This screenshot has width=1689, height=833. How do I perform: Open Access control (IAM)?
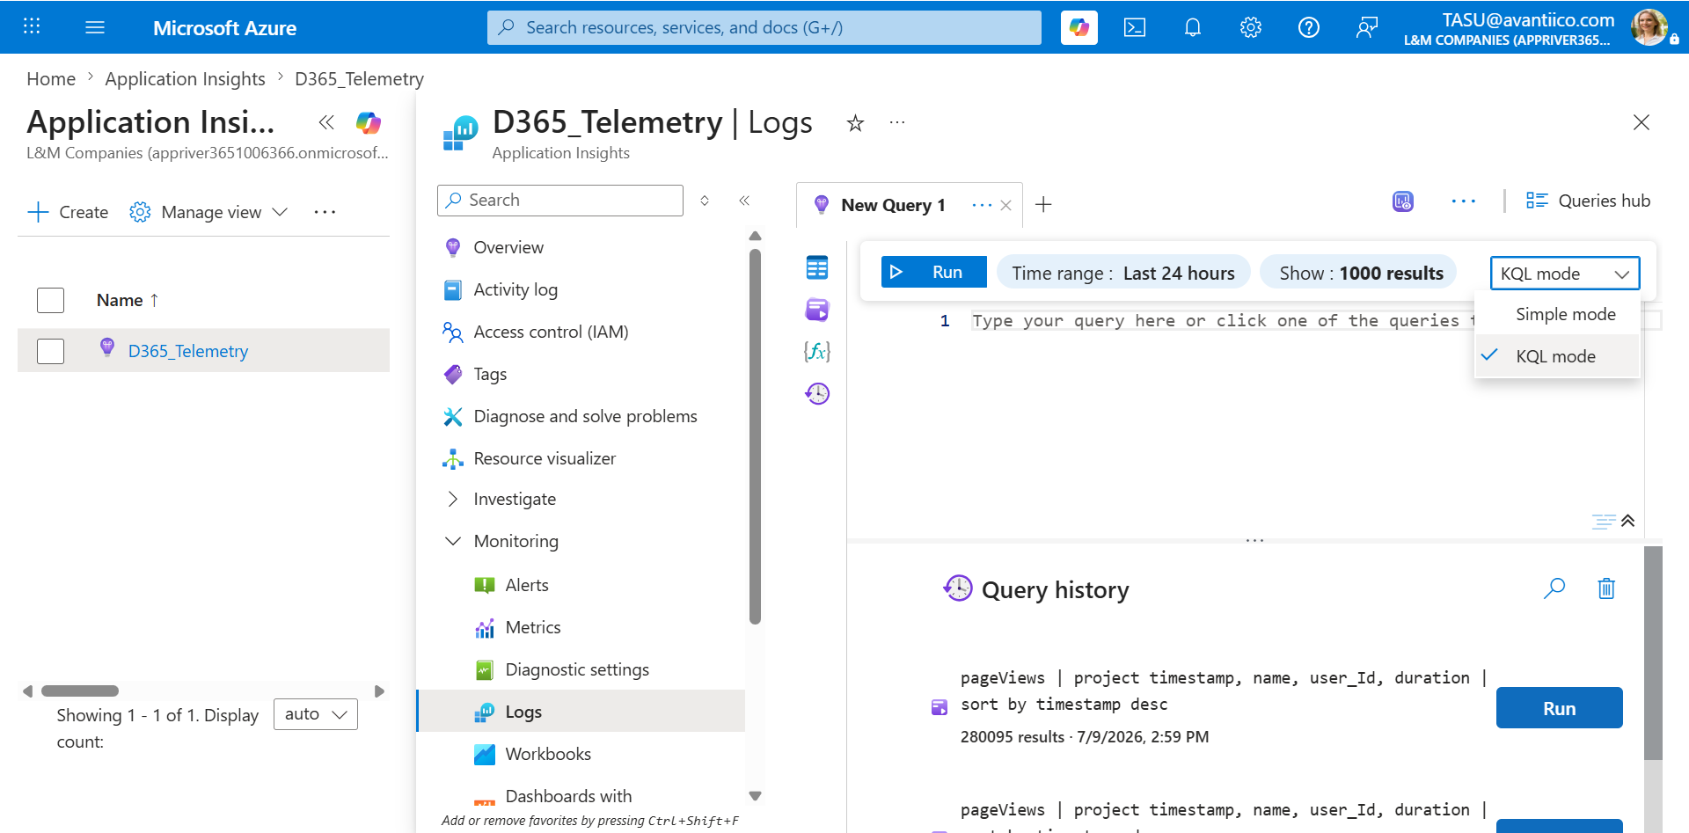tap(551, 332)
